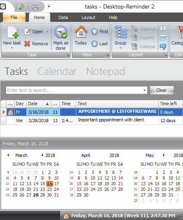Image resolution: width=183 pixels, height=220 pixels.
Task: Click the Time column header
Action: 68,104
